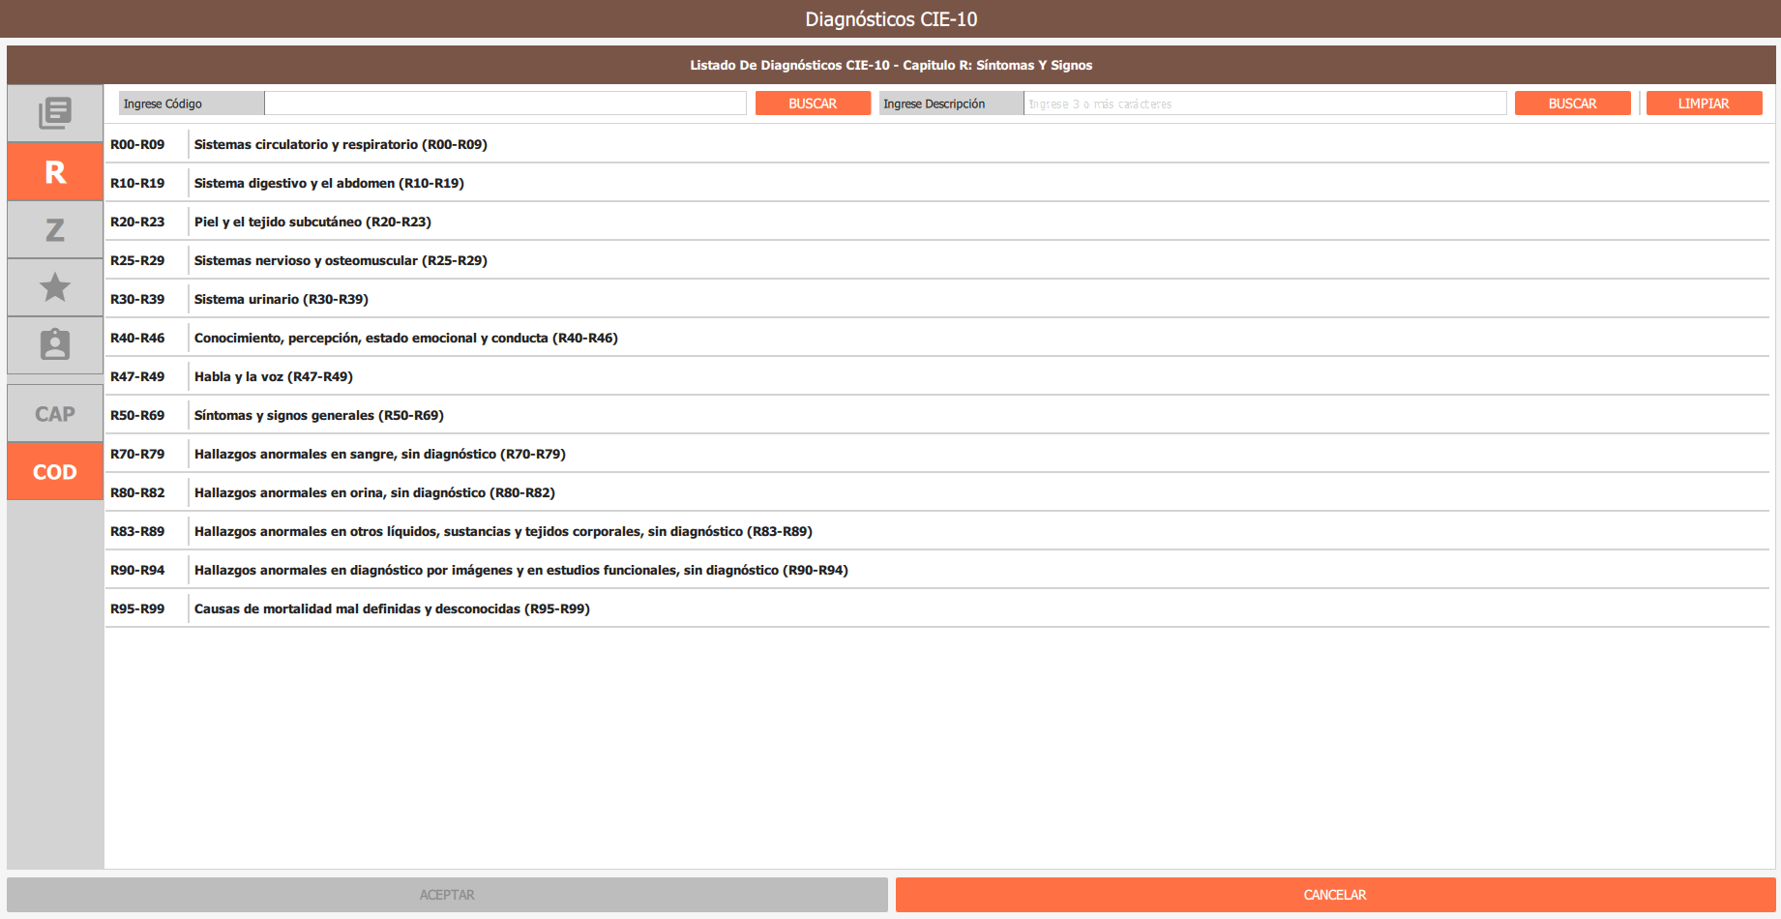The height and width of the screenshot is (919, 1781).
Task: Click the Ingrese Descripción input field
Action: (x=1264, y=104)
